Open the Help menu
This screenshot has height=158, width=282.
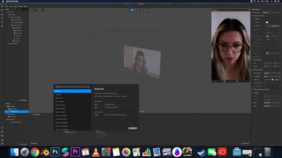coord(26,7)
